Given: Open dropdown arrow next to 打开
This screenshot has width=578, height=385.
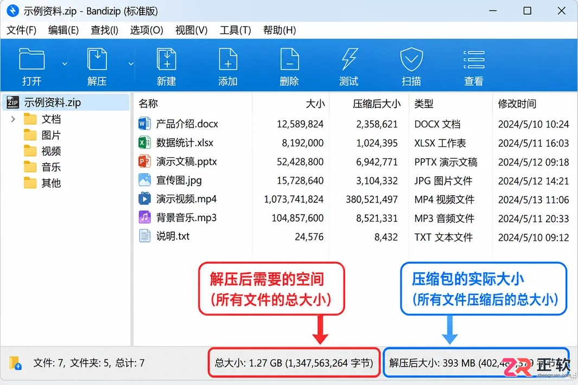Looking at the screenshot, I should tap(65, 64).
